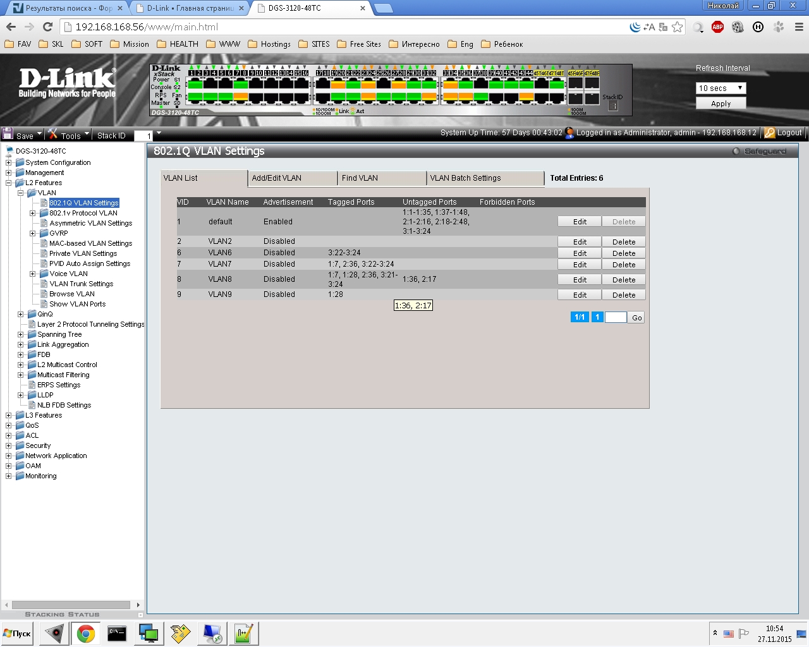
Task: Click the Safeguard indicator icon
Action: [x=736, y=152]
